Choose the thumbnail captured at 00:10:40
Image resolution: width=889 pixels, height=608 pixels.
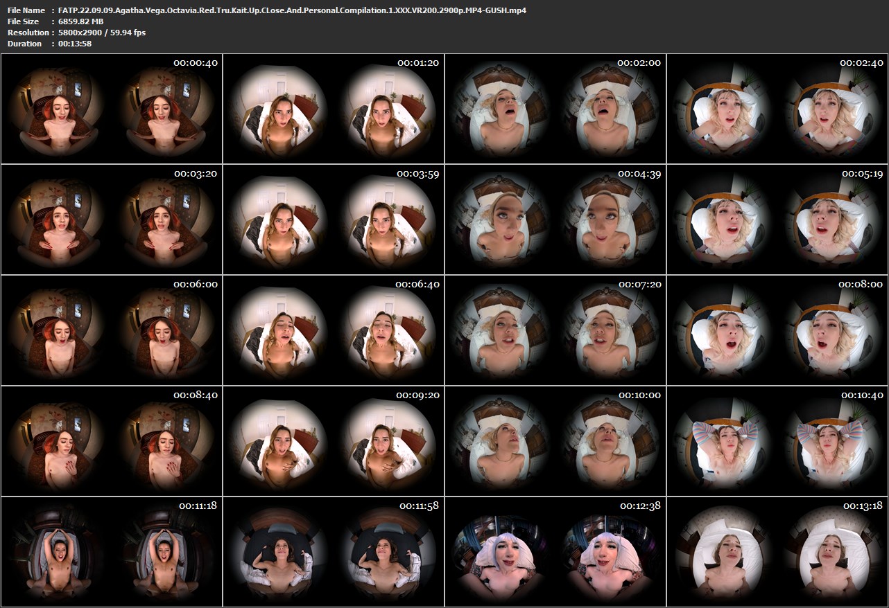tap(777, 441)
